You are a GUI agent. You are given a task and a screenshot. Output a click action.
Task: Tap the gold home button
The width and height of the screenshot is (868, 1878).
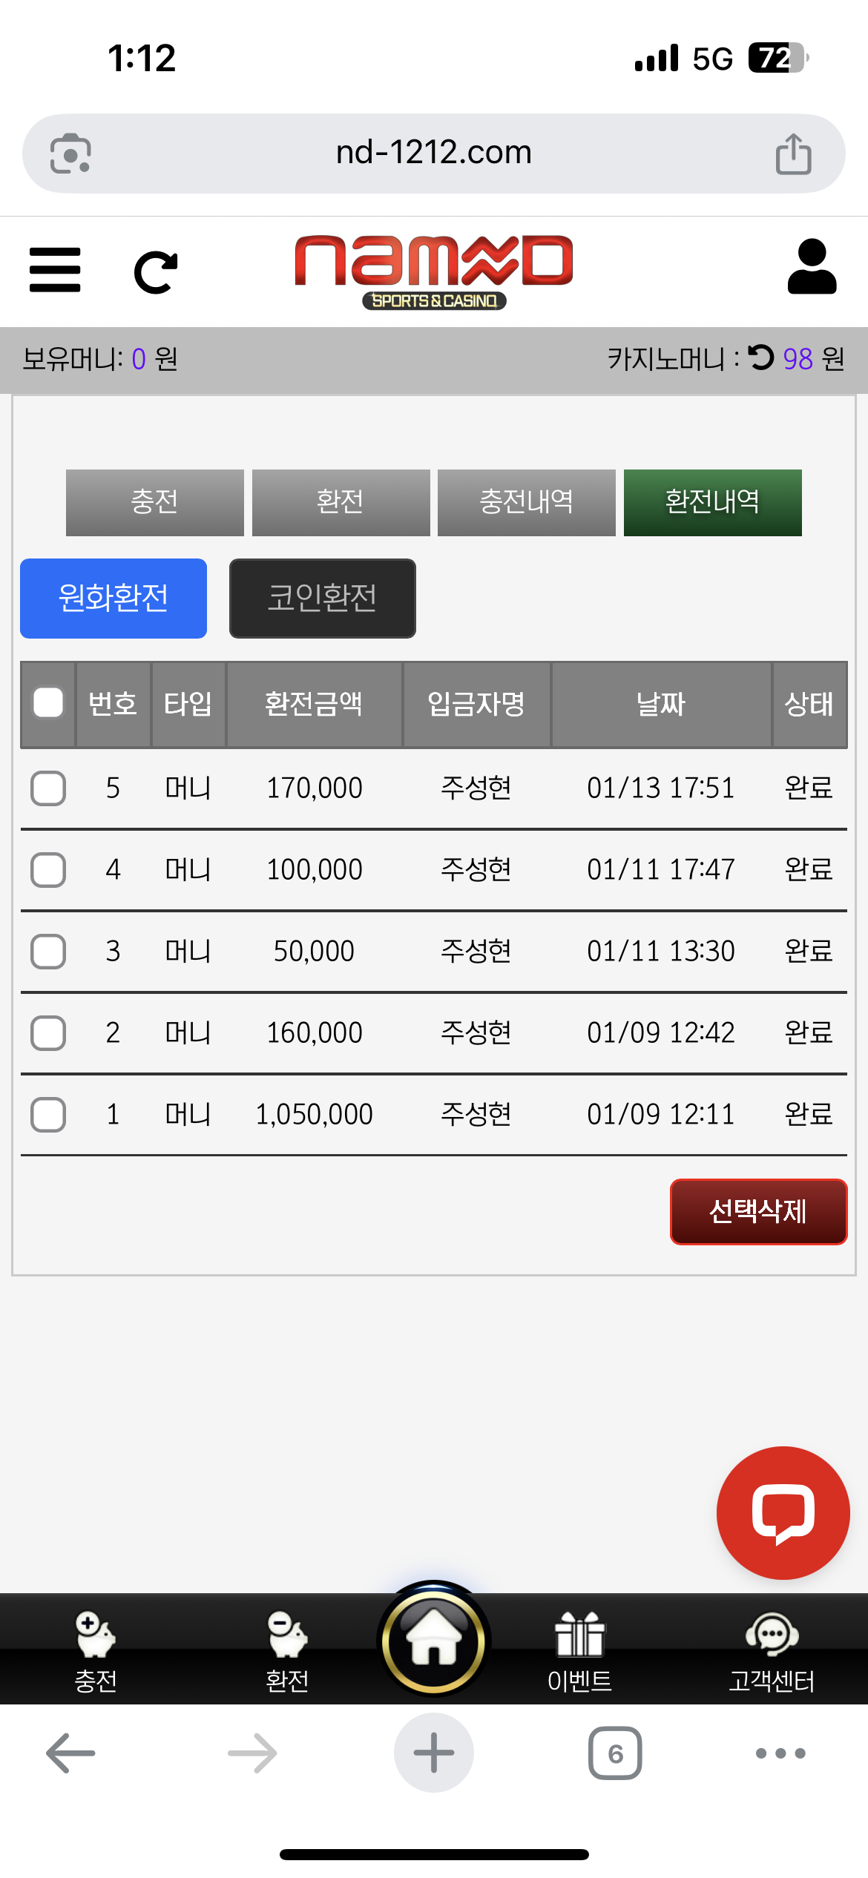click(434, 1641)
